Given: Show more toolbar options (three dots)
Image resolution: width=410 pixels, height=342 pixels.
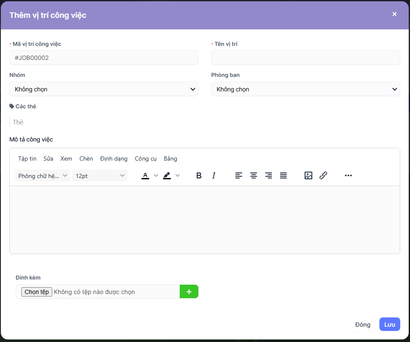Looking at the screenshot, I should tap(348, 175).
